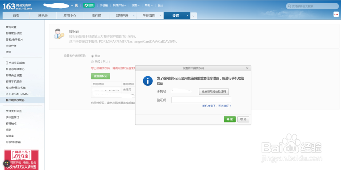Image resolution: width=341 pixels, height=170 pixels.
Task: Open POP3/SMTP/IMAP settings
Action: tap(17, 94)
